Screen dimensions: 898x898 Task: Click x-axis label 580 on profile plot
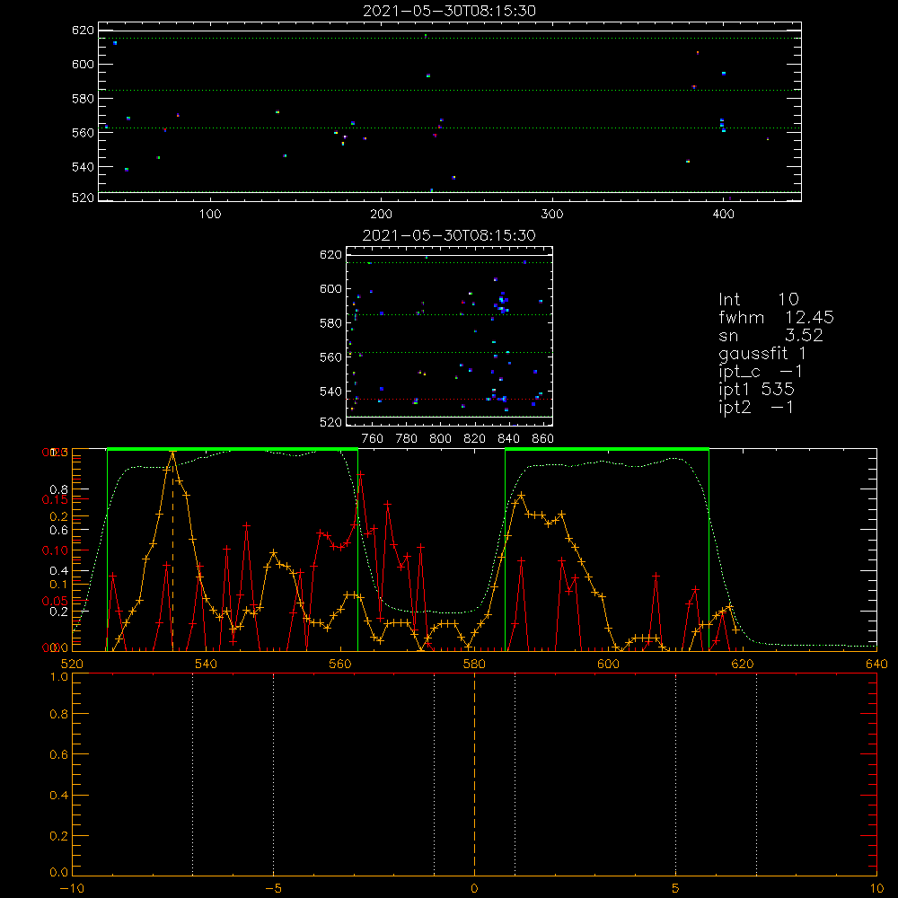(x=474, y=664)
